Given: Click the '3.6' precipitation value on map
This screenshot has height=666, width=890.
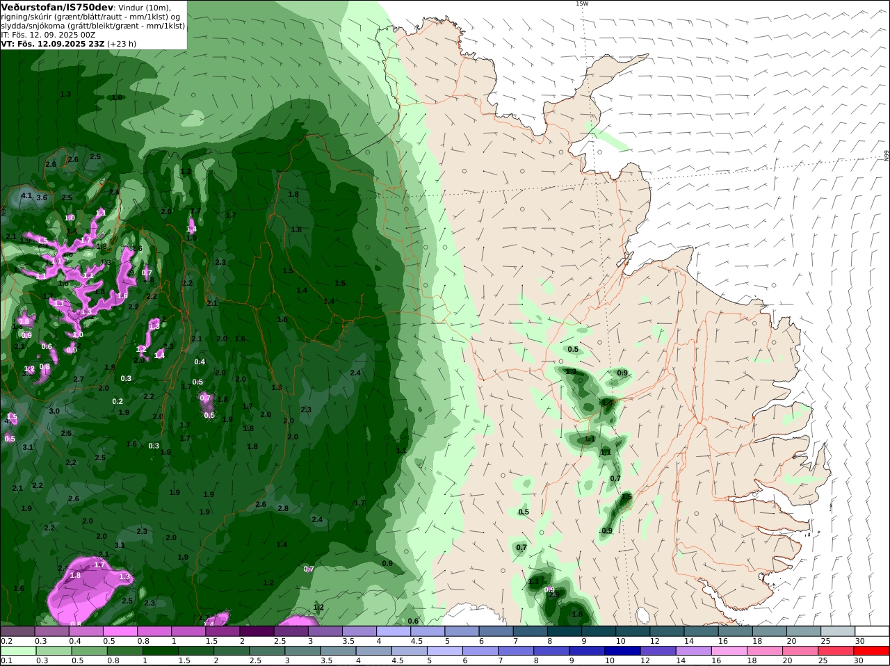Looking at the screenshot, I should (x=42, y=198).
